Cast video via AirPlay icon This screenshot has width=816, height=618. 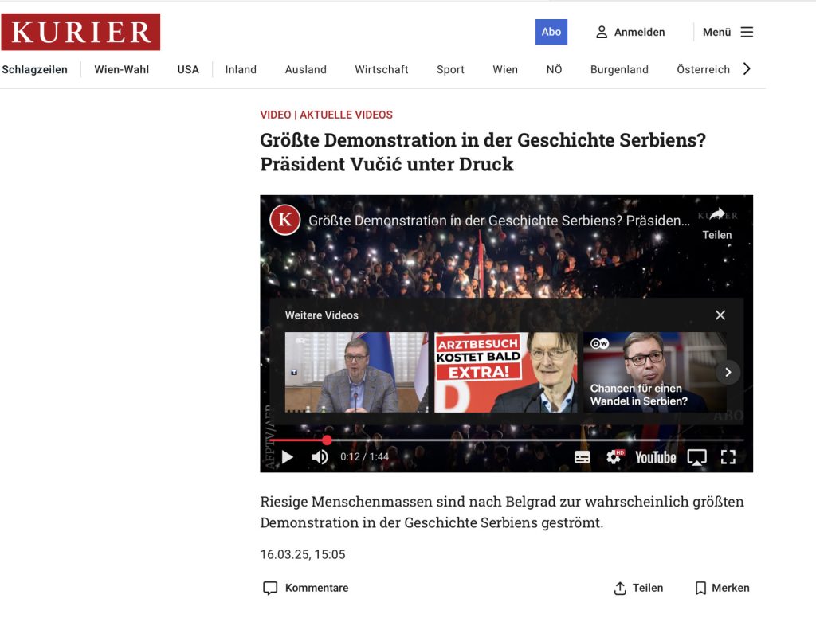tap(696, 457)
